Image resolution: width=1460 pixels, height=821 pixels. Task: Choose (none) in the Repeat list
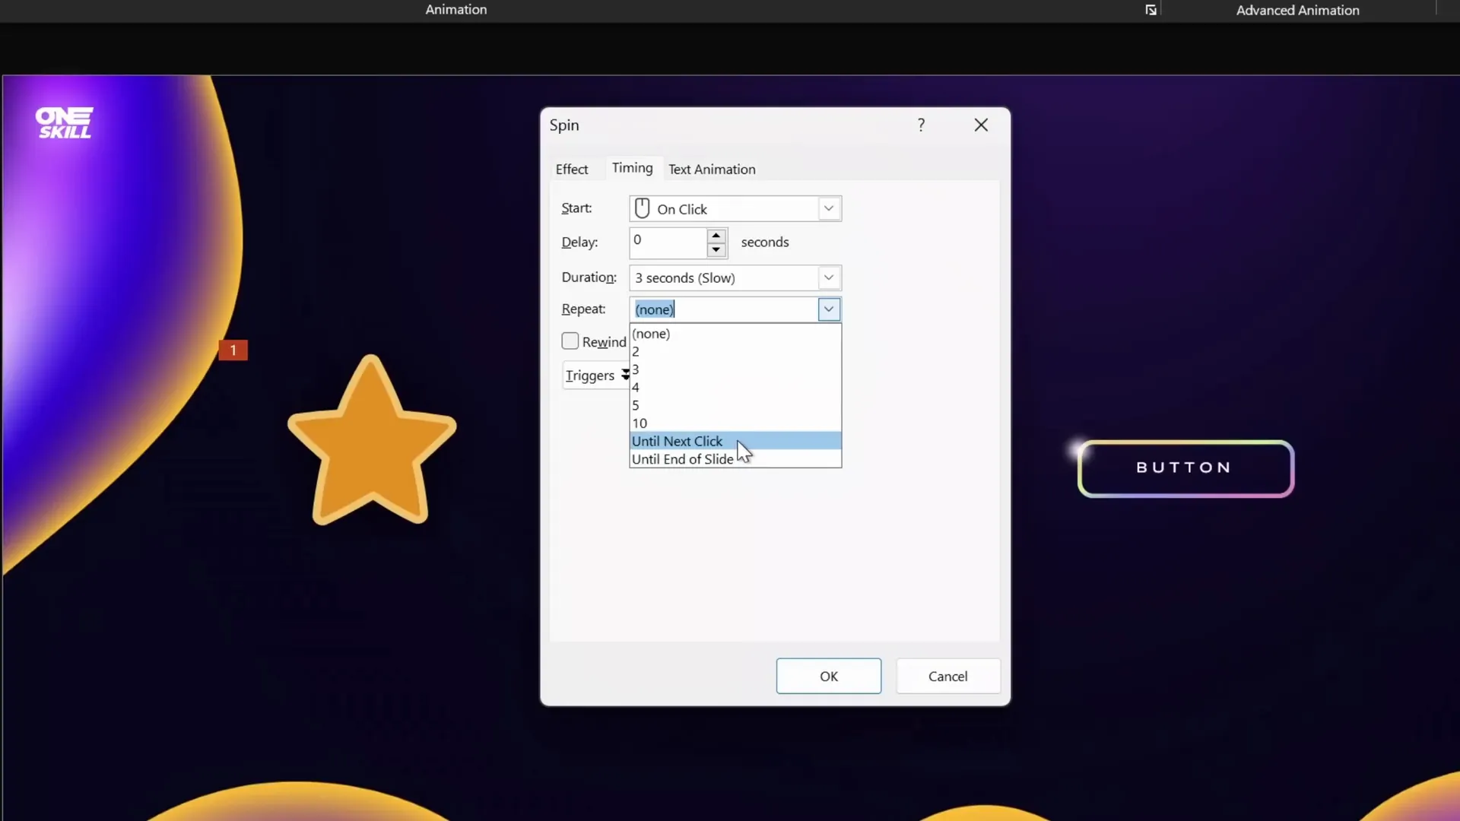[735, 334]
